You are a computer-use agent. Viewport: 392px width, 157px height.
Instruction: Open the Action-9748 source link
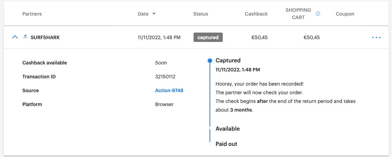pos(169,90)
